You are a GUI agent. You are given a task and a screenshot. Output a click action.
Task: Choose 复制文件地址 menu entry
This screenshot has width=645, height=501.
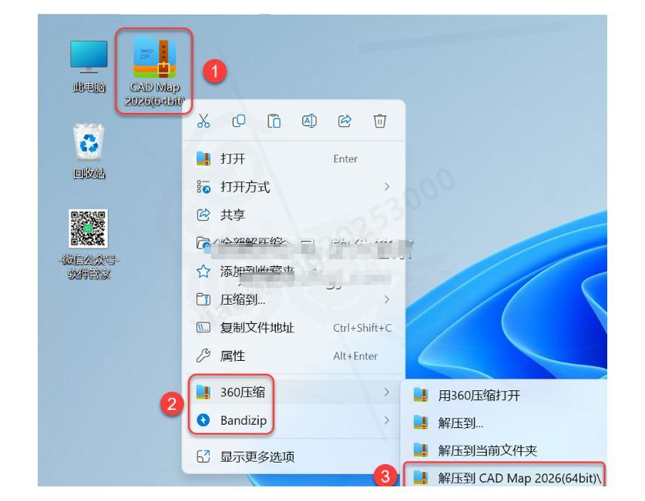pyautogui.click(x=294, y=328)
